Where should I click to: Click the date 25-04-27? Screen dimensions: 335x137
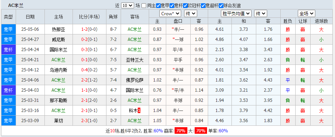point(30,40)
